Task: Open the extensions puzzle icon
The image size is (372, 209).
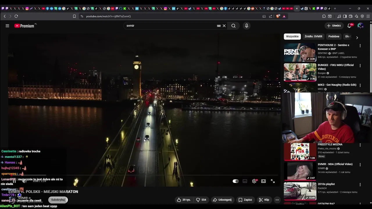Action: pyautogui.click(x=324, y=16)
